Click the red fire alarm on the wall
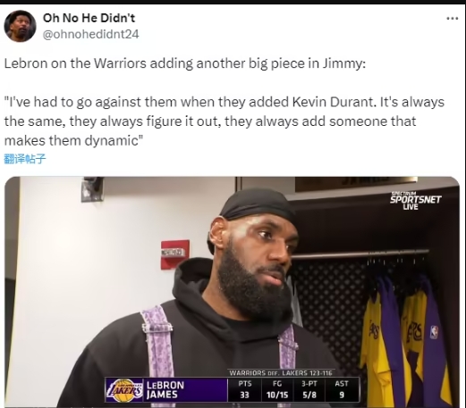Image resolution: width=466 pixels, height=408 pixels. [x=175, y=254]
